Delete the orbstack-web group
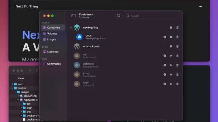This screenshot has width=218, height=122. pyautogui.click(x=177, y=46)
